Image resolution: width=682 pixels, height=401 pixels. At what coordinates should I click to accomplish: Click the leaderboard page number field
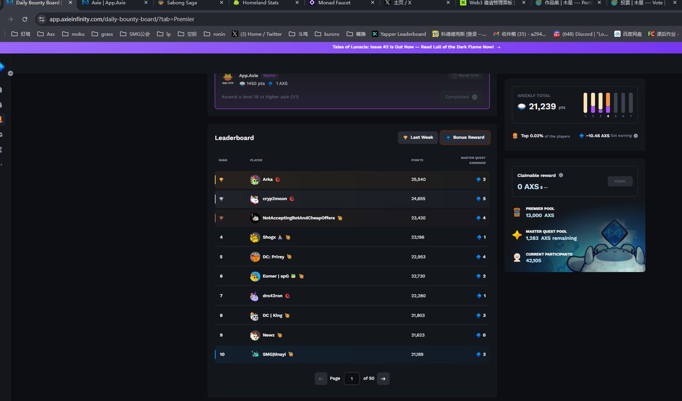[352, 378]
